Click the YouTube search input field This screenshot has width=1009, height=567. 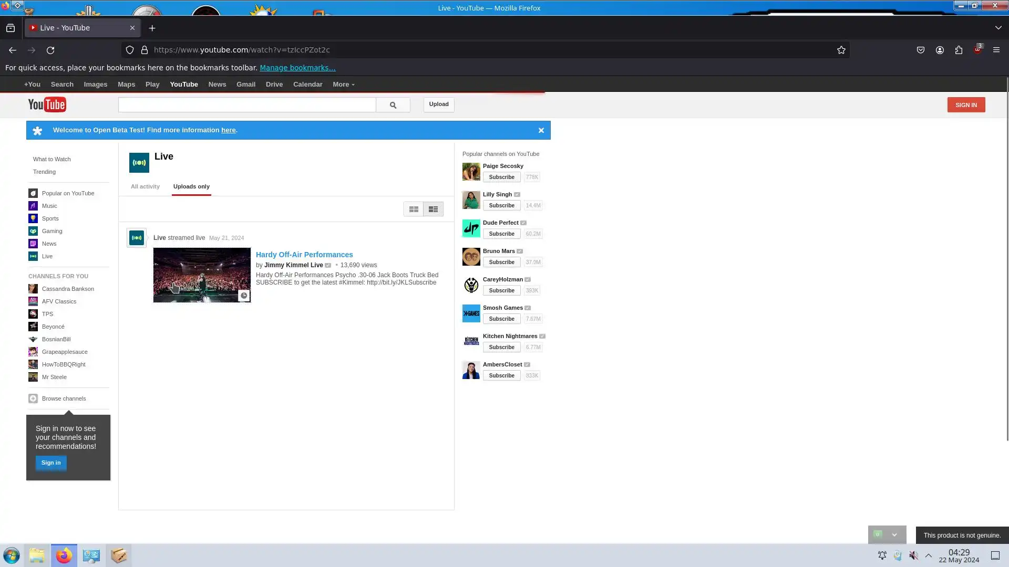pyautogui.click(x=247, y=105)
